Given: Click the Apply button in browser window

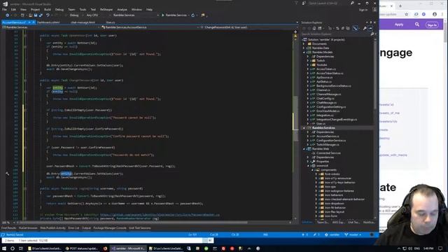Looking at the screenshot, I should coord(399,24).
